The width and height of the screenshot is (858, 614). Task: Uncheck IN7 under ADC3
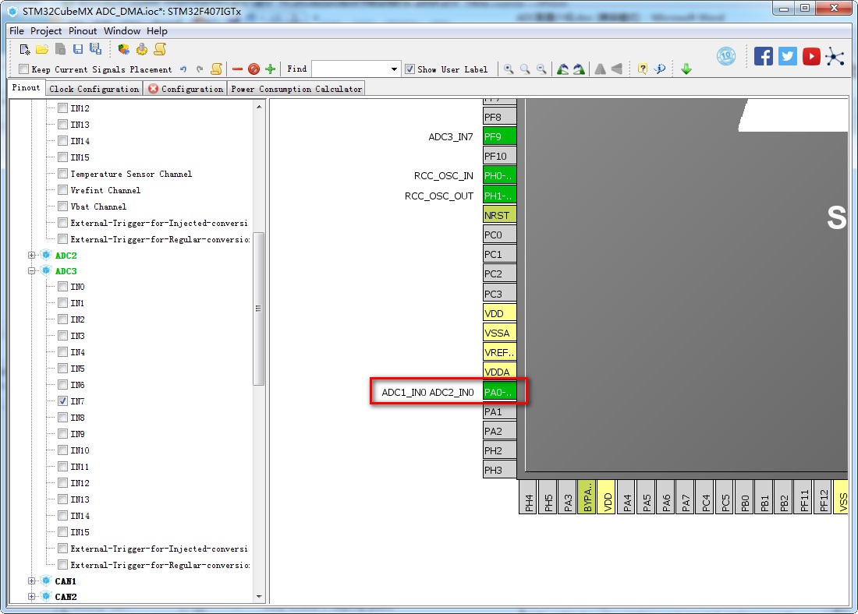(x=63, y=401)
